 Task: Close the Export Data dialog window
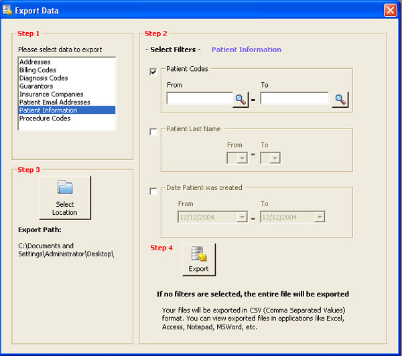tap(390, 10)
